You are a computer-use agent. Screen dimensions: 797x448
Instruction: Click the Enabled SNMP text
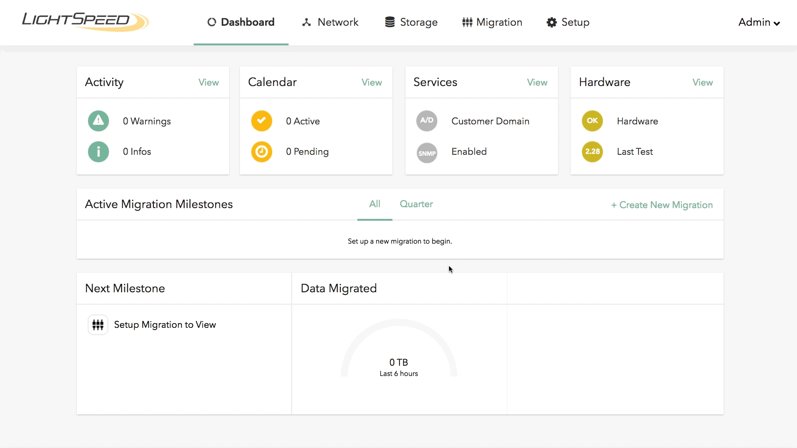[x=469, y=152]
